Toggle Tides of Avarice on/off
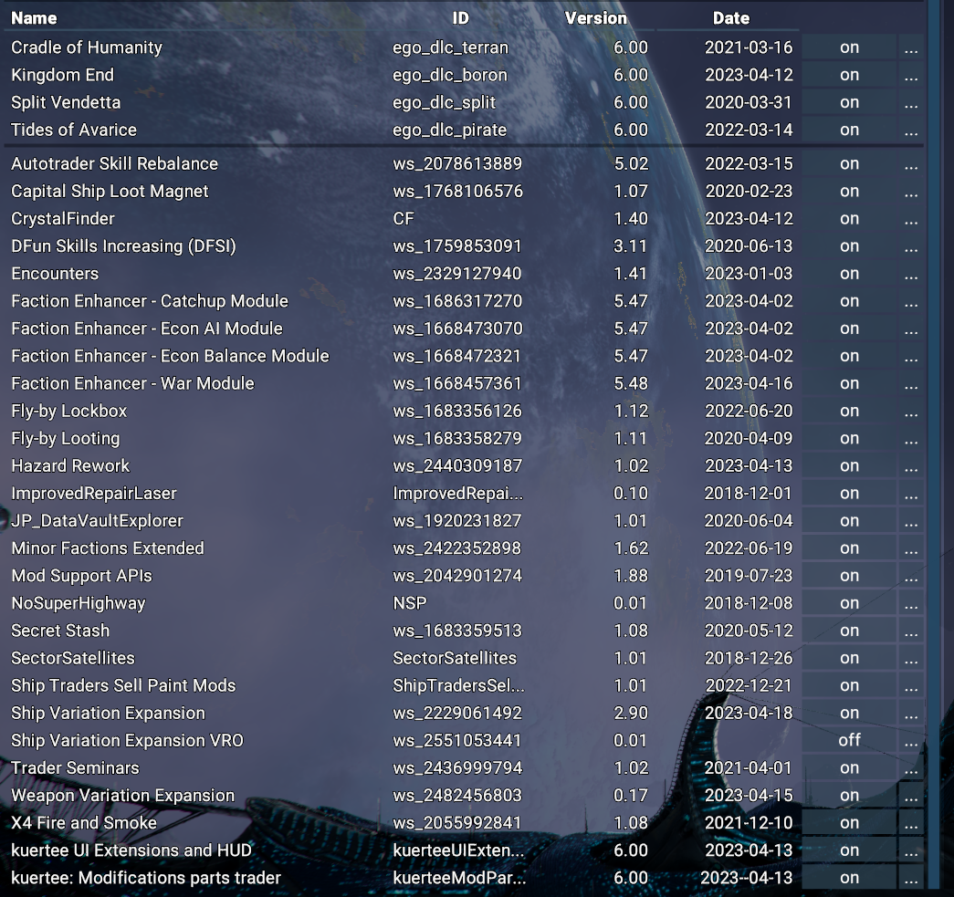 pyautogui.click(x=849, y=130)
